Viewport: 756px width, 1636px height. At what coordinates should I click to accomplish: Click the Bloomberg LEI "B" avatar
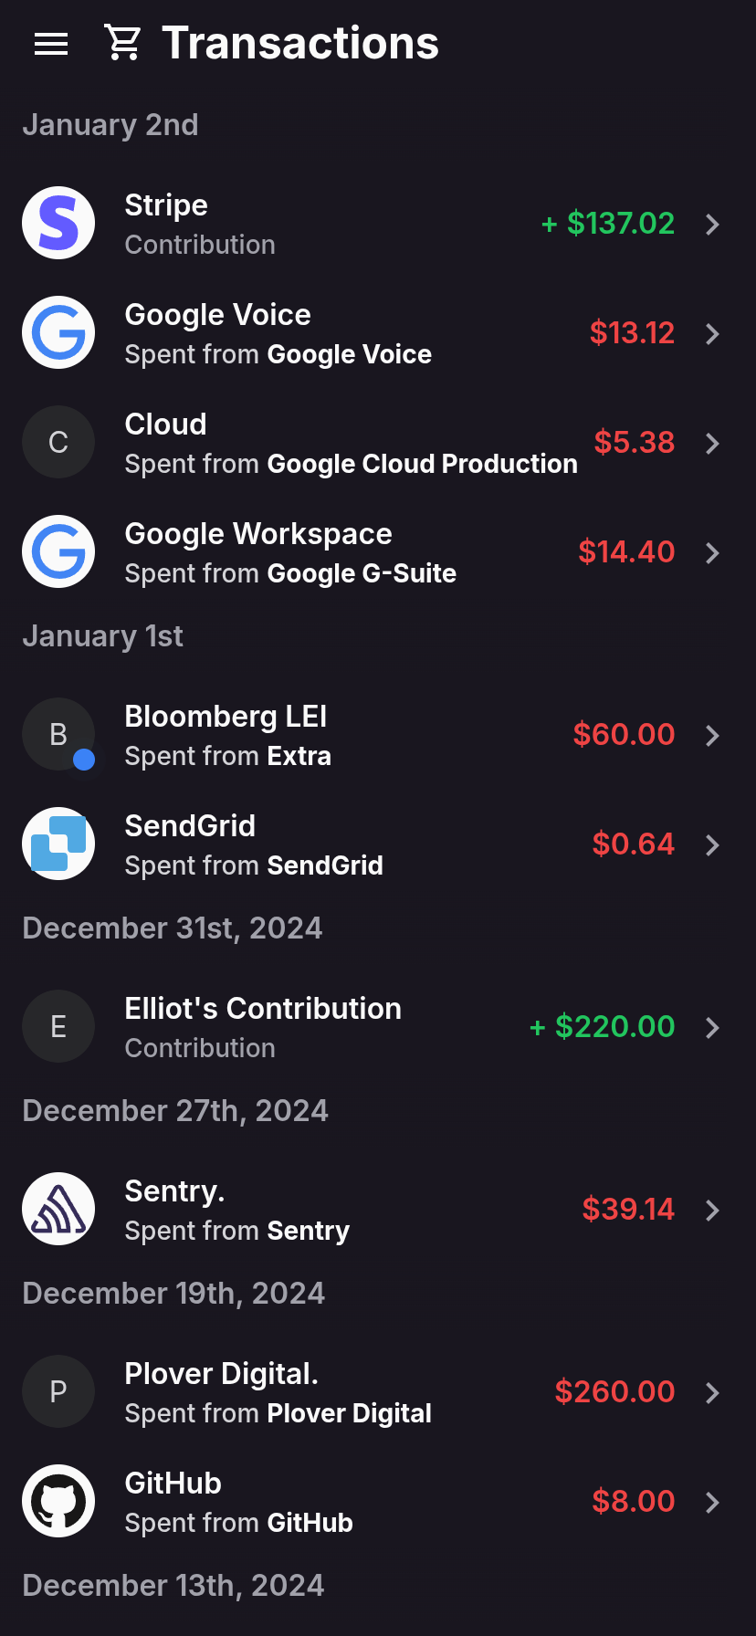[58, 734]
